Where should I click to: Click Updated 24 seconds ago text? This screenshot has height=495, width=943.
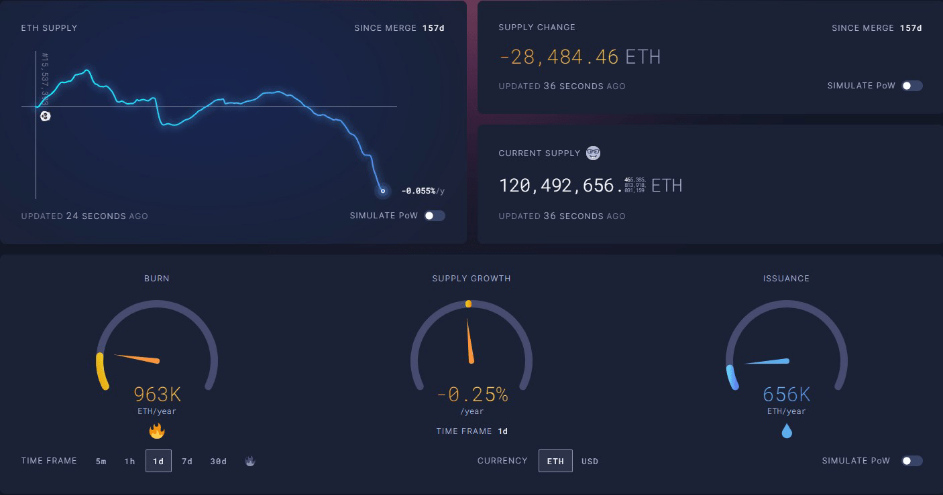(x=85, y=216)
